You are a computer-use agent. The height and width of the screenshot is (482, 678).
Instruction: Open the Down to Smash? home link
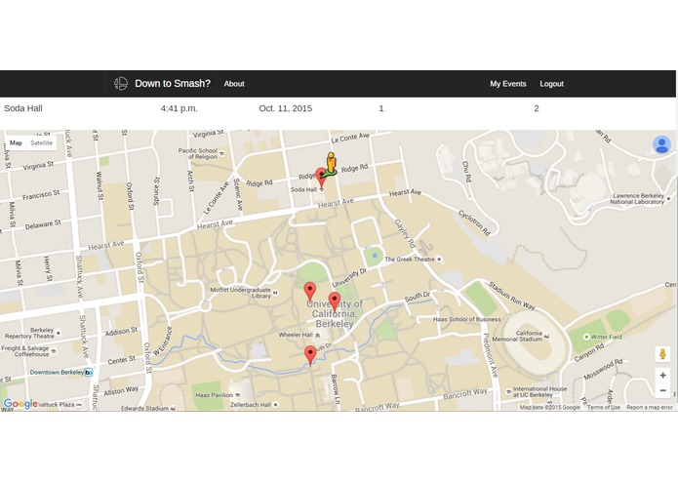tap(173, 84)
